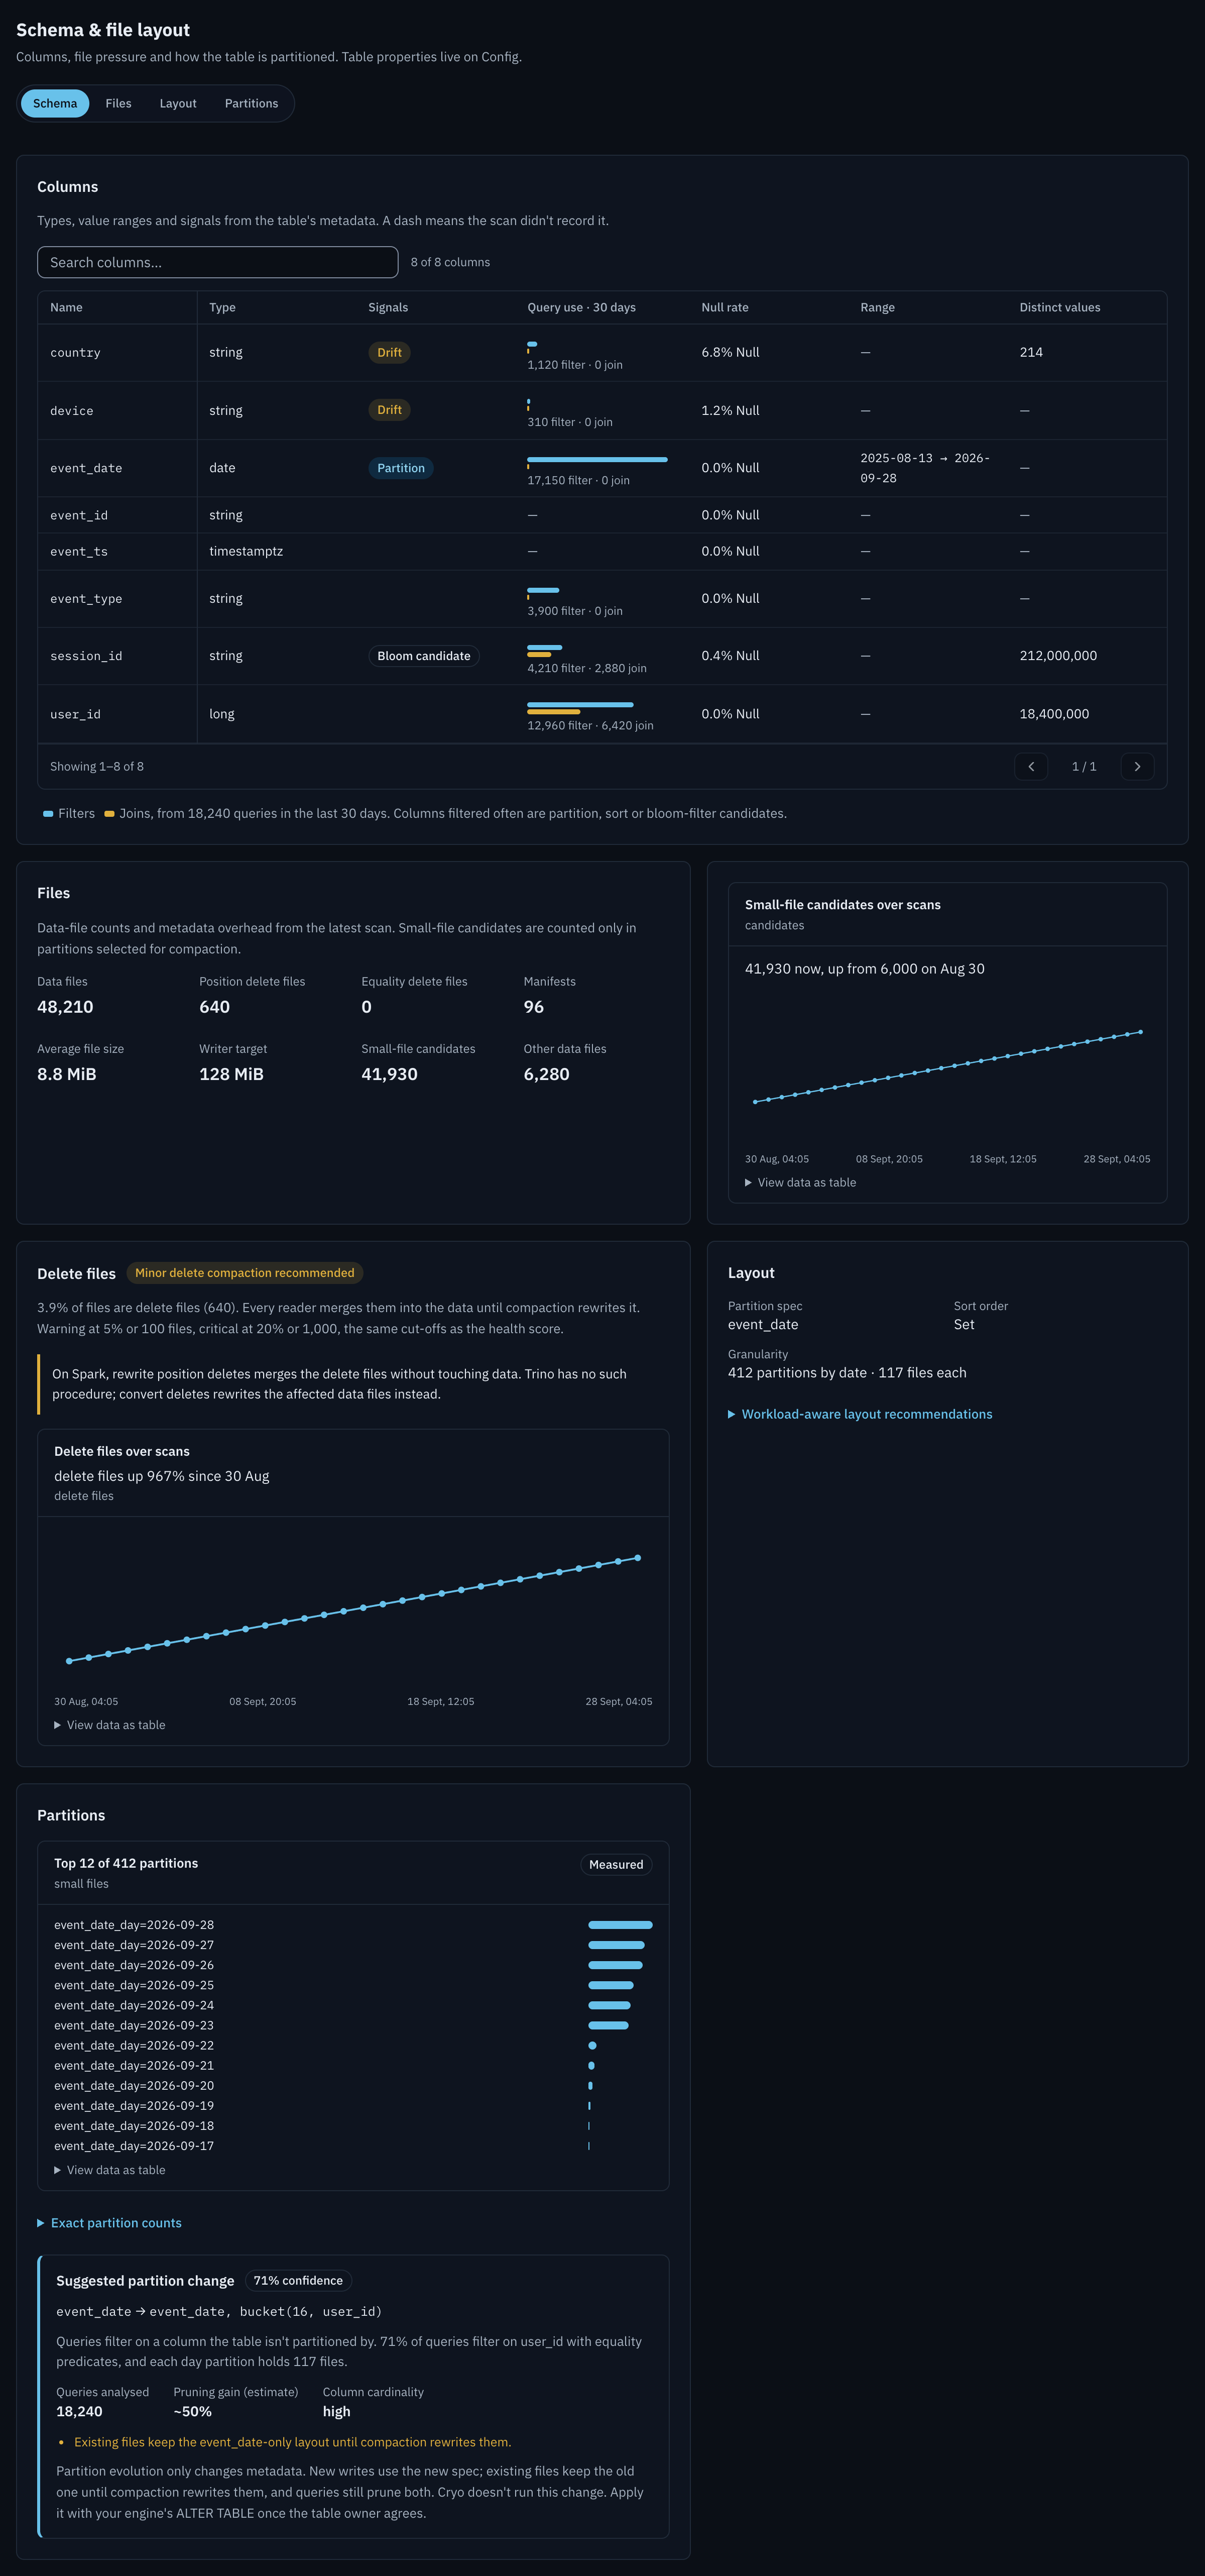Click the session_id column name
1205x2576 pixels.
point(86,656)
